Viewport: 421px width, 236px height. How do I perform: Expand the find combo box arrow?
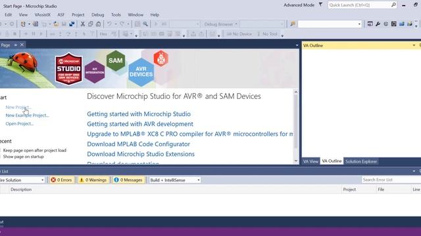[359, 24]
